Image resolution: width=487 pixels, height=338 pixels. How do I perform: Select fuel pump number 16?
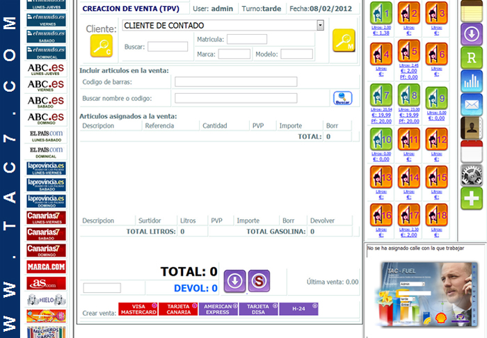tap(381, 215)
